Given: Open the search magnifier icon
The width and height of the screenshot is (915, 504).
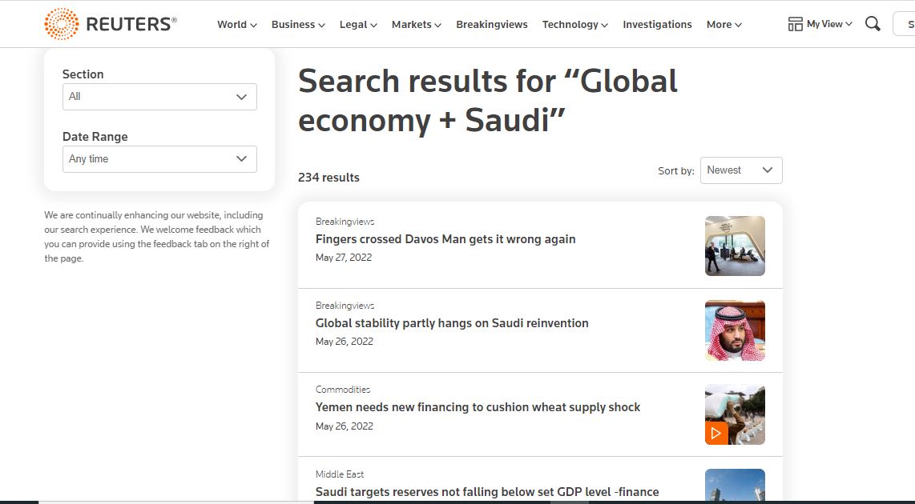Looking at the screenshot, I should pos(873,24).
